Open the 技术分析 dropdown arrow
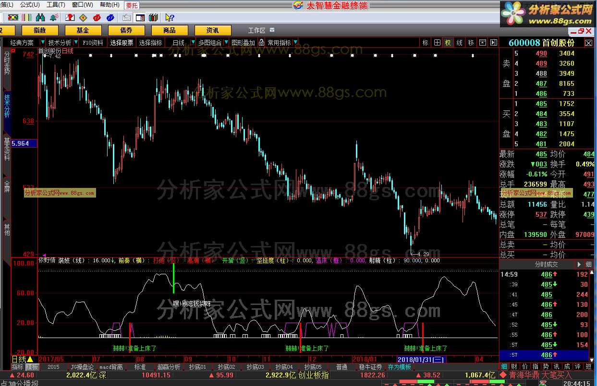The height and width of the screenshot is (386, 597). click(76, 43)
